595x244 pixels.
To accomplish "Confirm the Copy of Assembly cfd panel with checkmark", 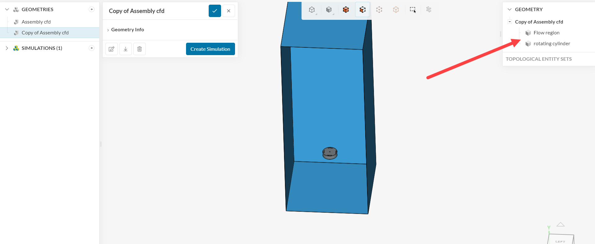I will (215, 11).
